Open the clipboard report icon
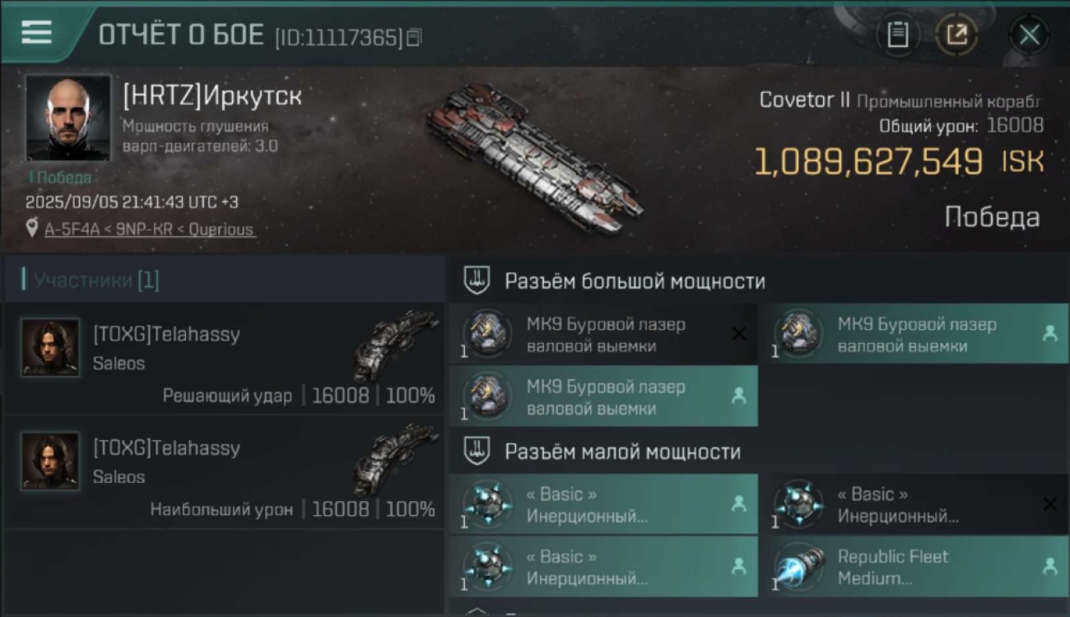Viewport: 1070px width, 617px height. coord(898,35)
